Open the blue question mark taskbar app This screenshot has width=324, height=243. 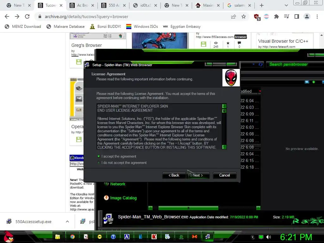pos(113,237)
